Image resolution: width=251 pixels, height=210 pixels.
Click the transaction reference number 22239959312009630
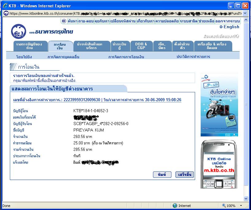82,100
